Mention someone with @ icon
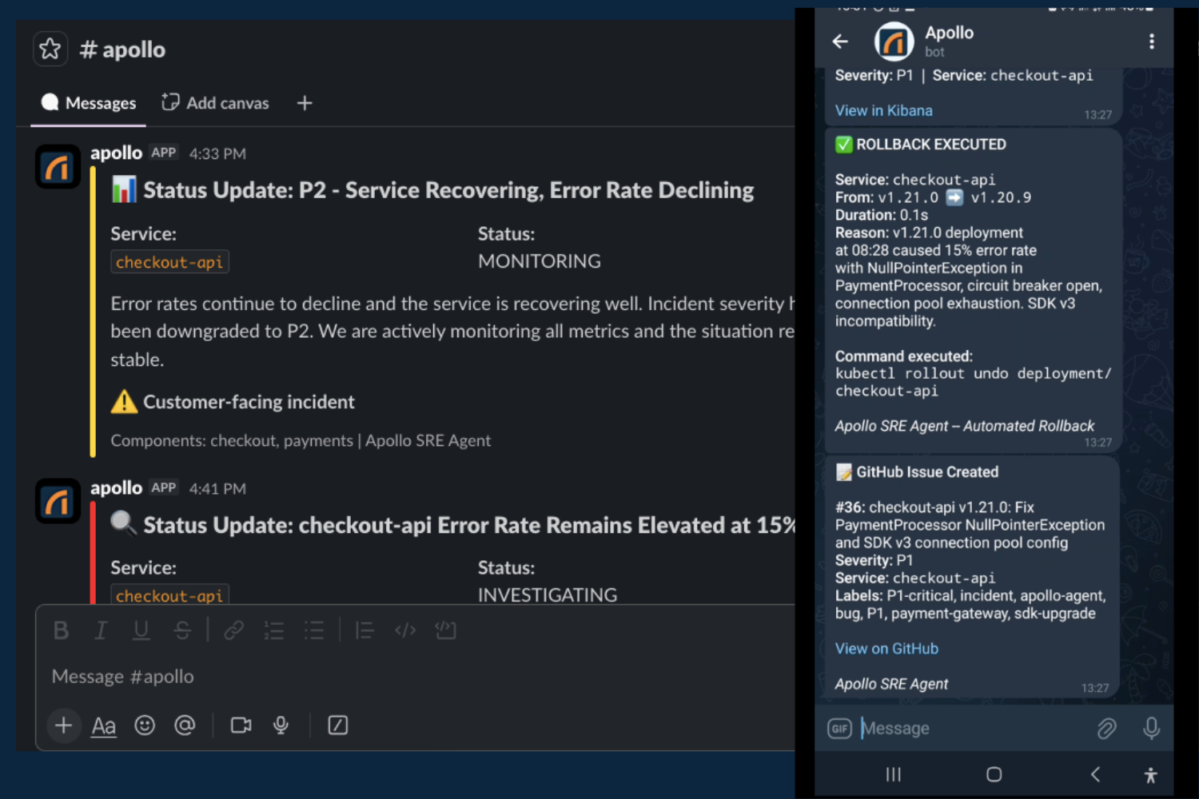Screen dimensions: 1199x799 185,725
